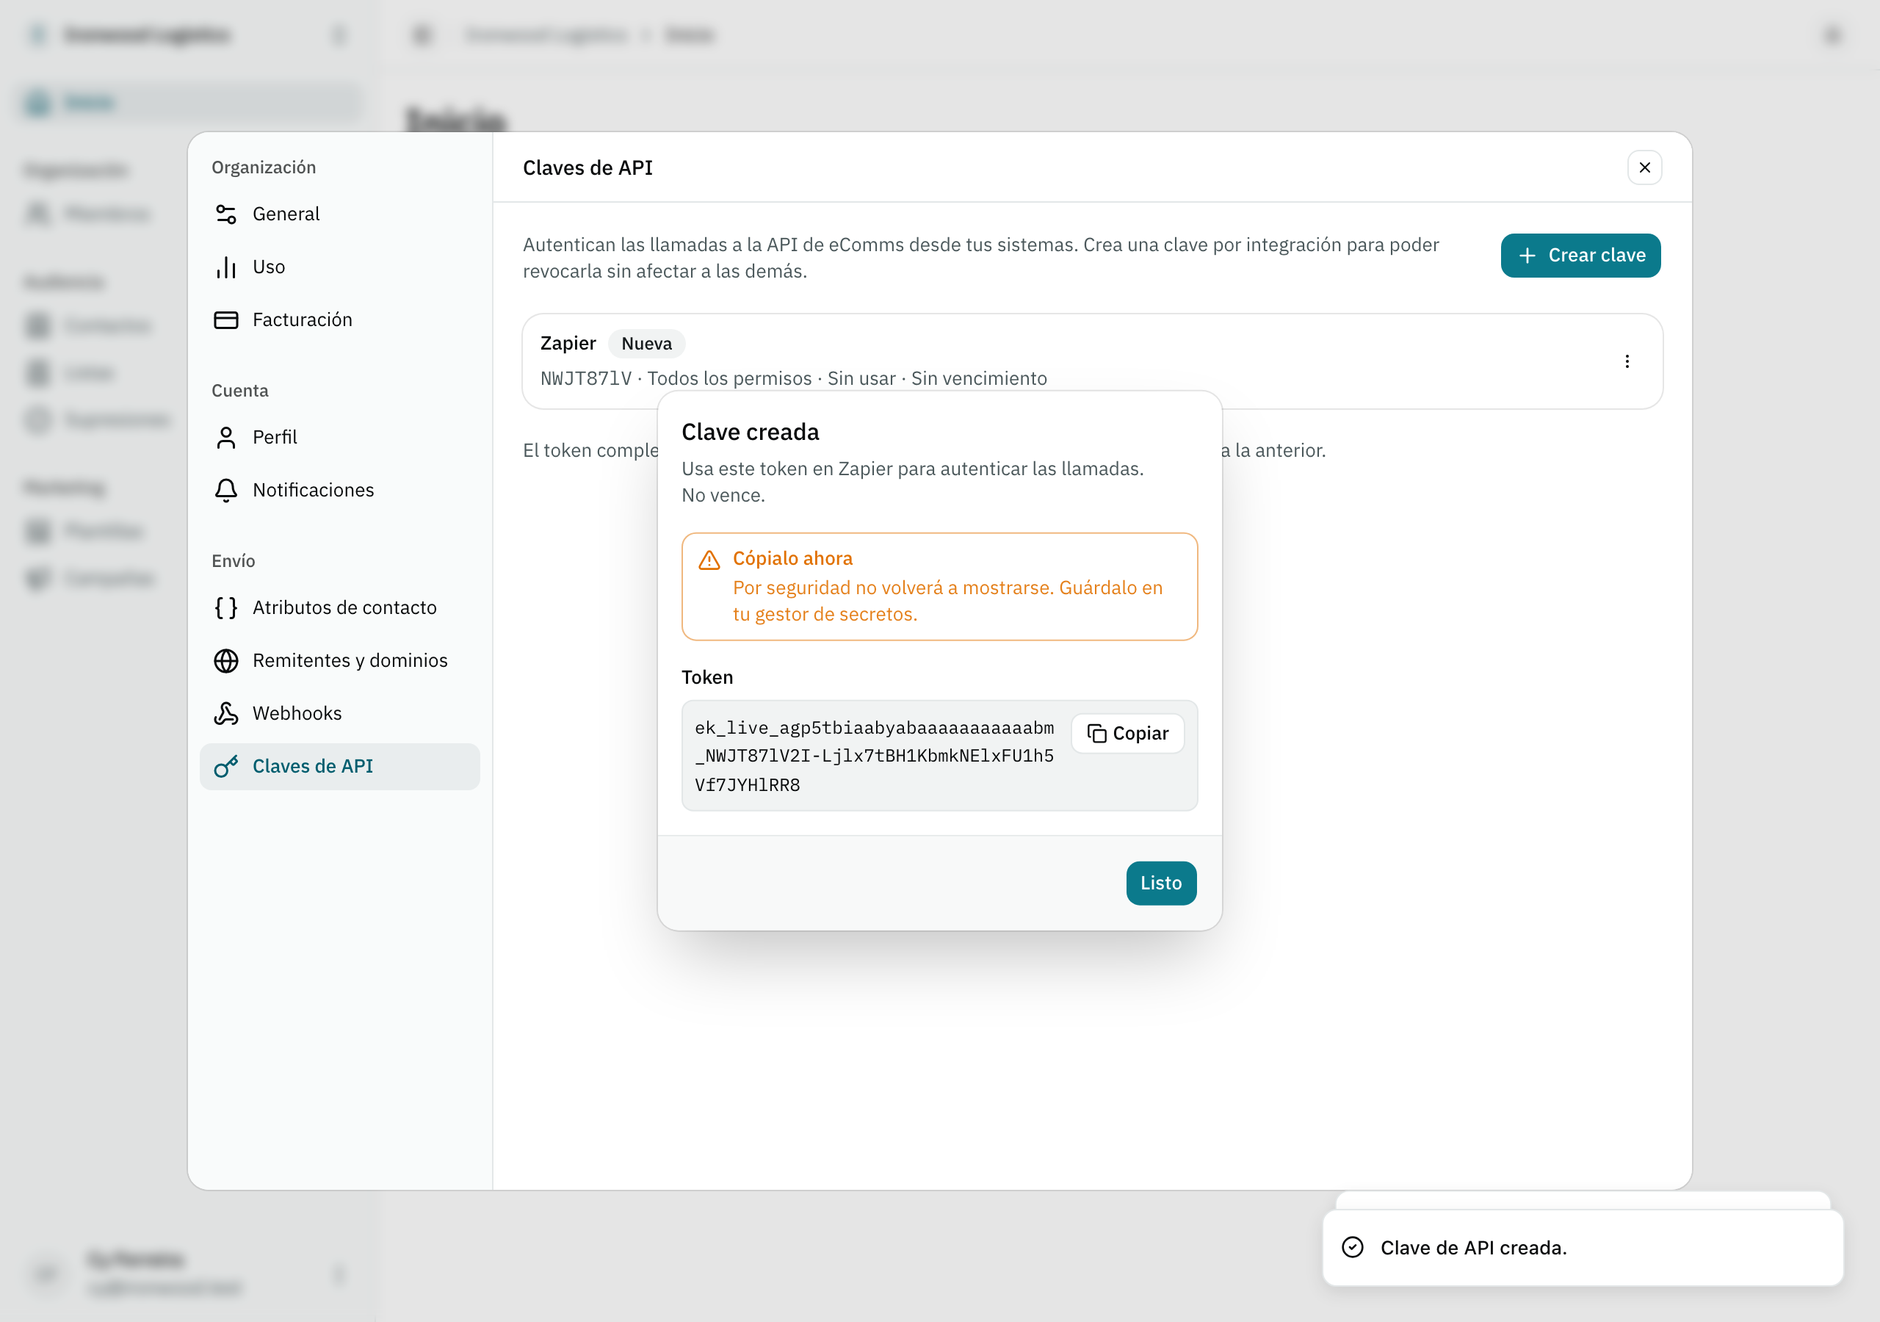Open Atributos de contacto braces icon
The image size is (1880, 1322).
point(226,608)
